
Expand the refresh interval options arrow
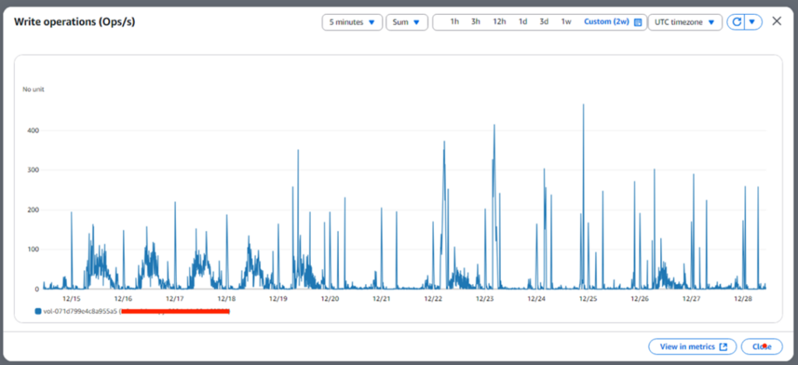point(752,22)
